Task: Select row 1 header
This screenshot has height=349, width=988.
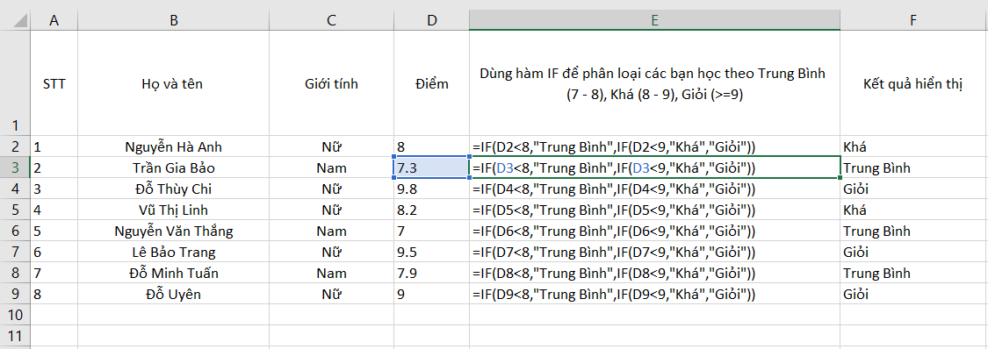Action: [15, 83]
